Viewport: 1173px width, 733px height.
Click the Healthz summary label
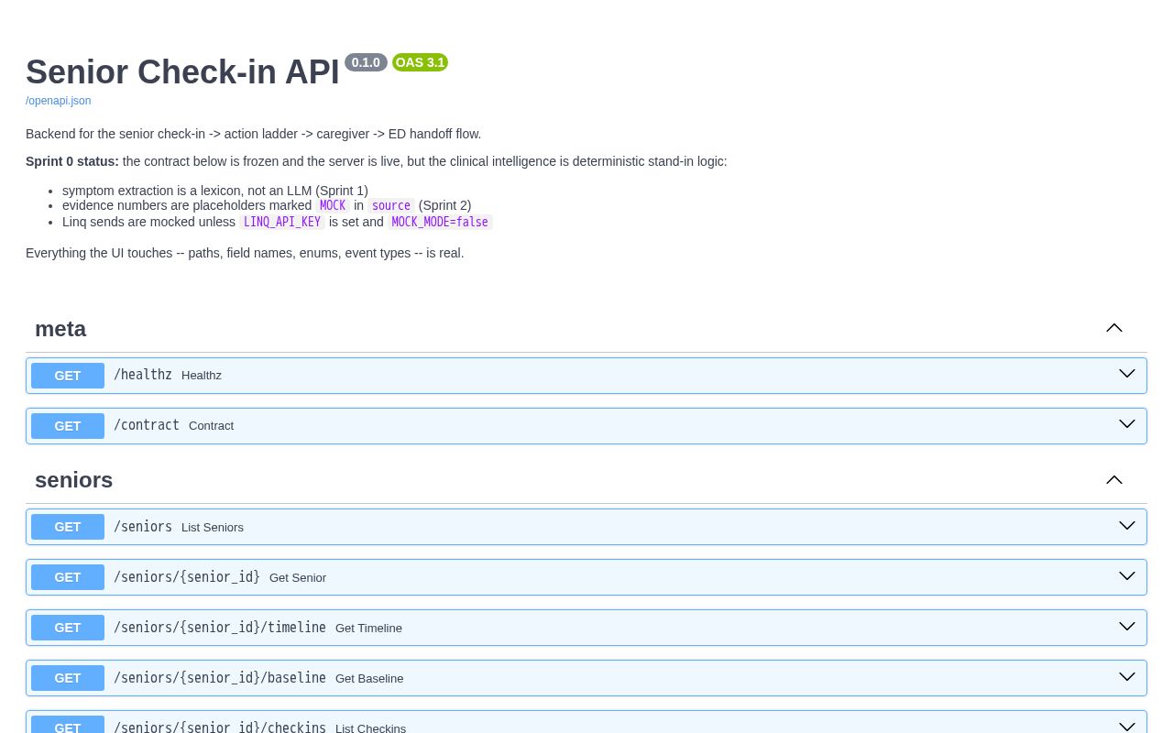(x=202, y=376)
